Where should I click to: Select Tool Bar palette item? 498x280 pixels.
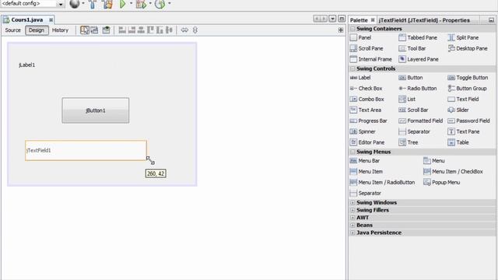(x=412, y=48)
